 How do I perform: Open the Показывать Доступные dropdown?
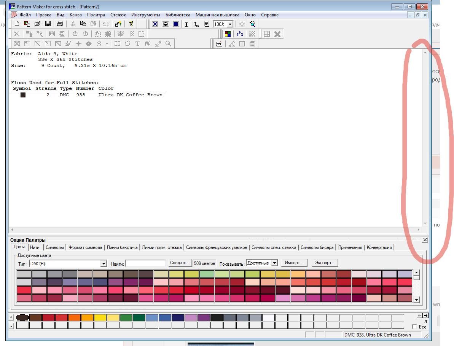click(274, 263)
